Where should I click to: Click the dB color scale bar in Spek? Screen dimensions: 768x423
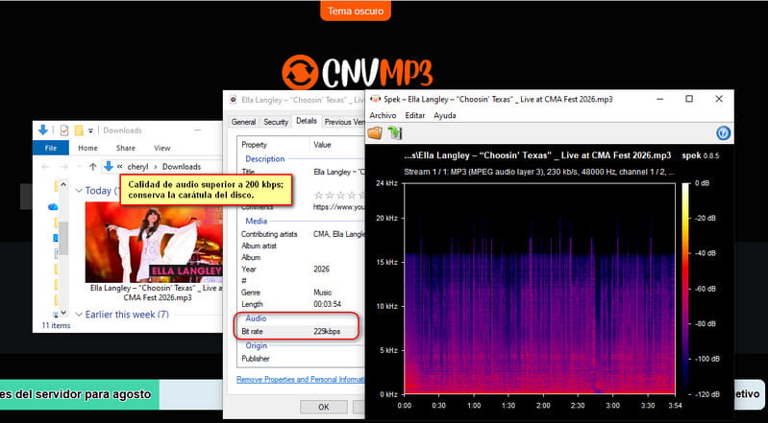click(684, 289)
